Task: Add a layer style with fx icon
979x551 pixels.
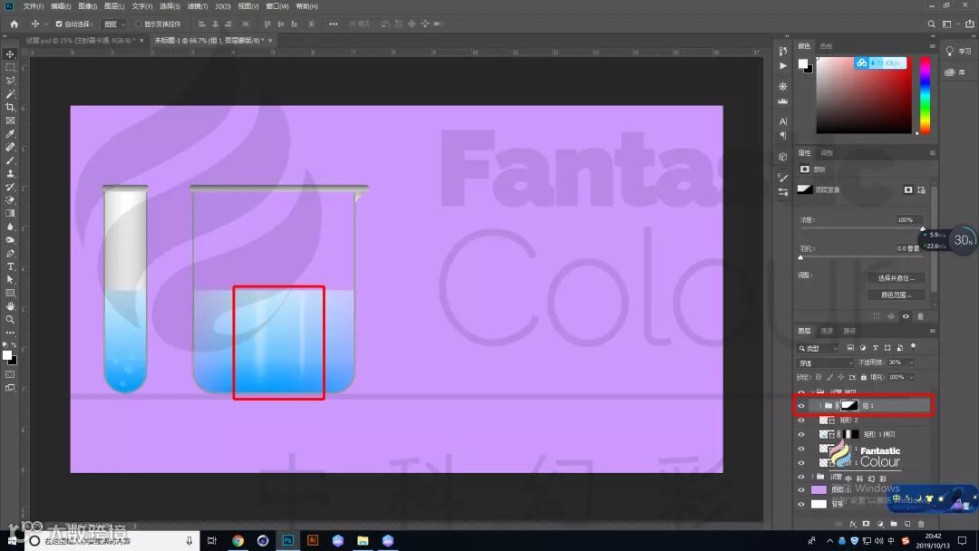Action: (x=852, y=524)
